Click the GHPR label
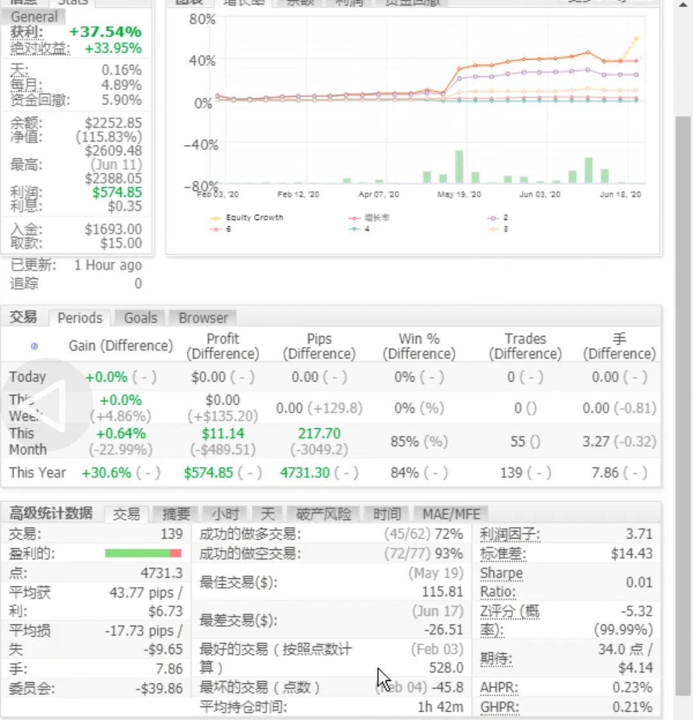Image resolution: width=693 pixels, height=720 pixels. click(499, 707)
